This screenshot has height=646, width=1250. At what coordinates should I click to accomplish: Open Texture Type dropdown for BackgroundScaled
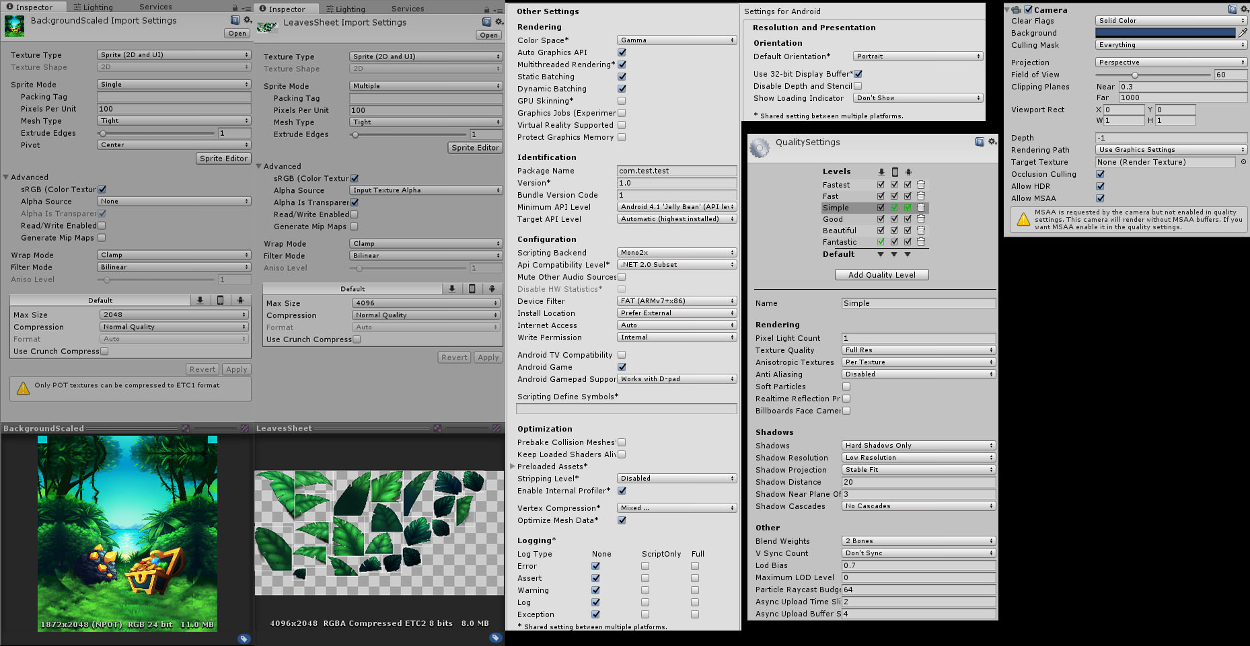coord(174,55)
